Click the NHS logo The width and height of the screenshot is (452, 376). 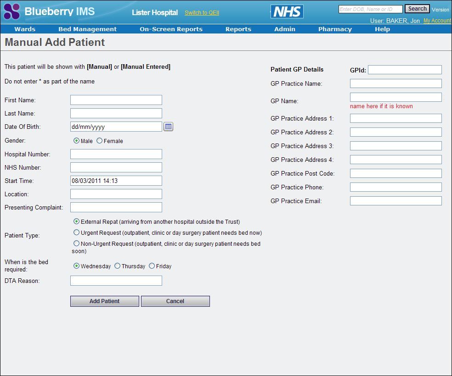(287, 11)
